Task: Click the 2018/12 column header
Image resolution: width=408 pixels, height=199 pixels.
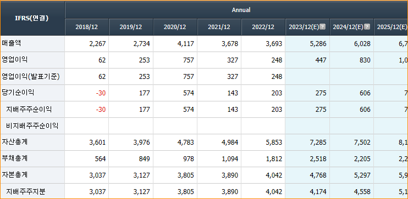Action: (x=87, y=27)
